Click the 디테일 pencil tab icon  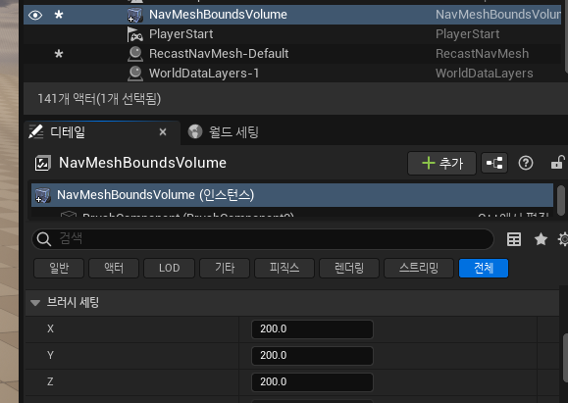click(36, 131)
